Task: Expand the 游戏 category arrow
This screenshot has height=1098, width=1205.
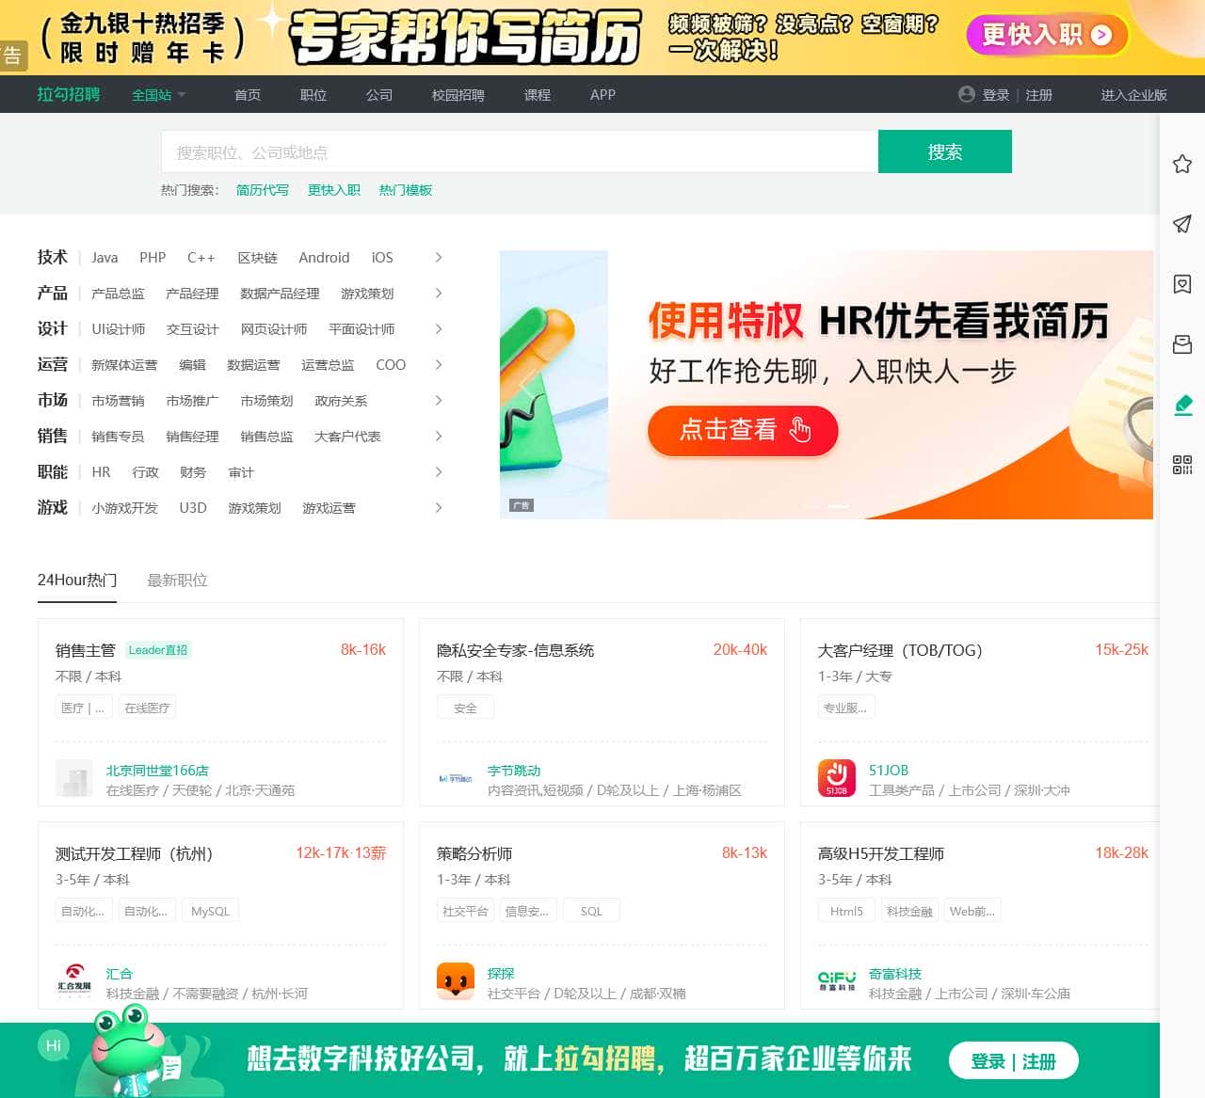Action: click(x=438, y=507)
